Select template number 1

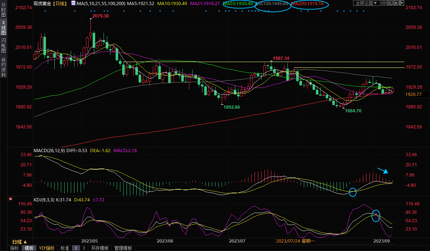(x=76, y=248)
